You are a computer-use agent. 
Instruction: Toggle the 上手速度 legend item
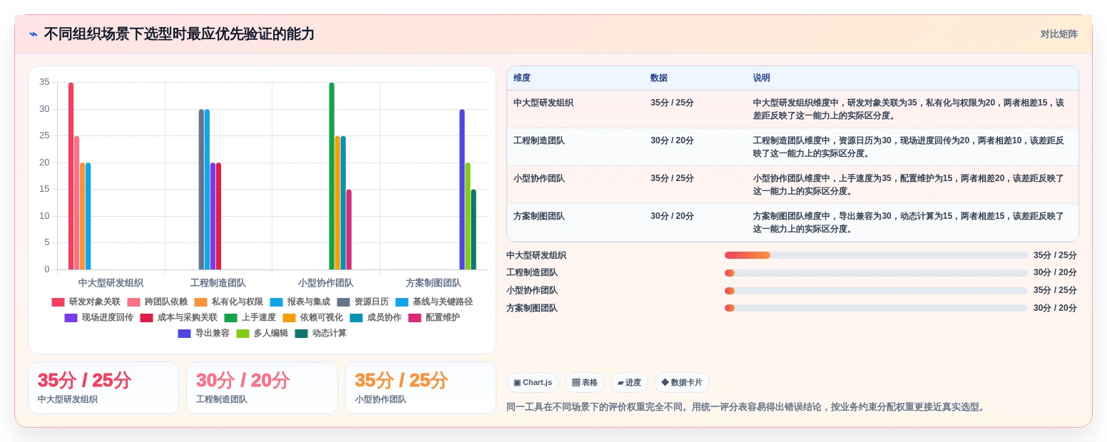250,318
